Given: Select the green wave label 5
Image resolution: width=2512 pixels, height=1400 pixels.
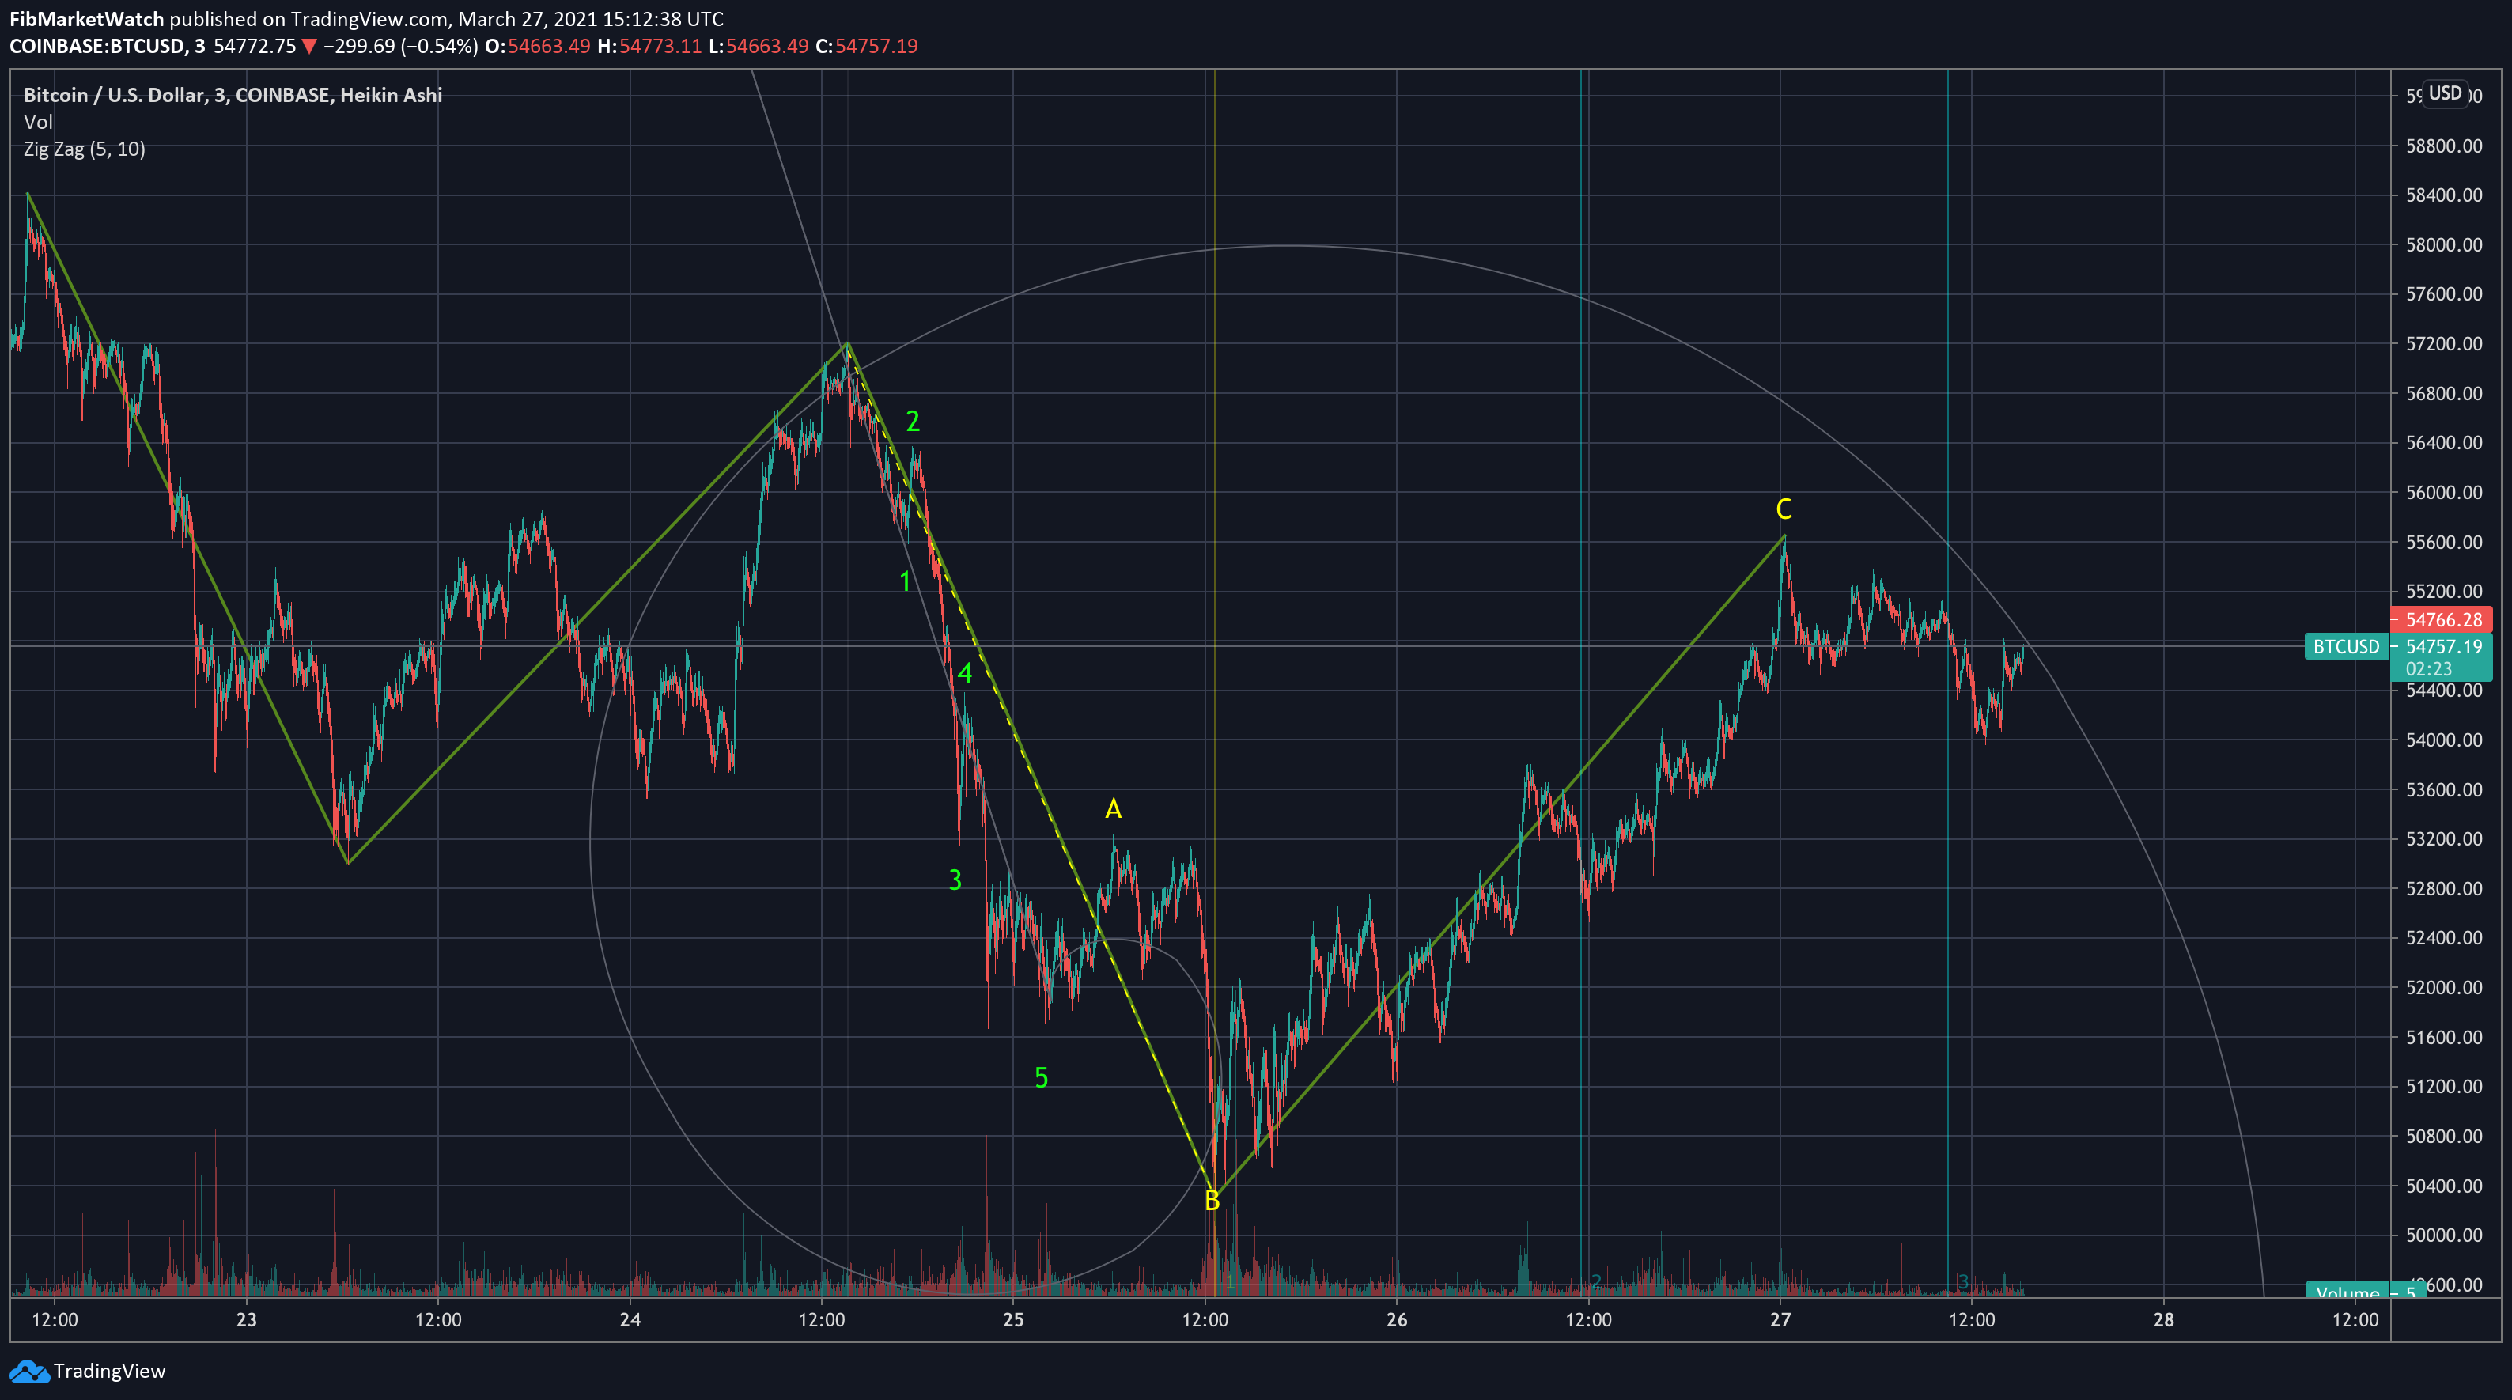Looking at the screenshot, I should coord(1042,1078).
